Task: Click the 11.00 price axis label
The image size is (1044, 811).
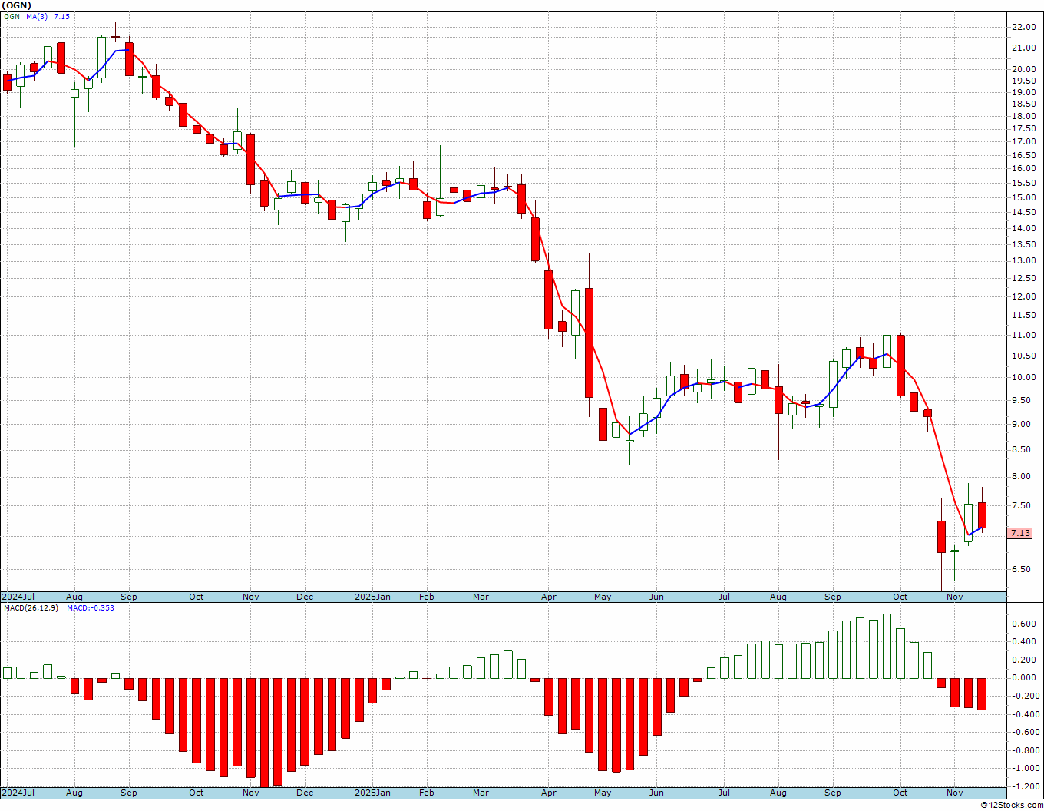Action: [x=1024, y=335]
